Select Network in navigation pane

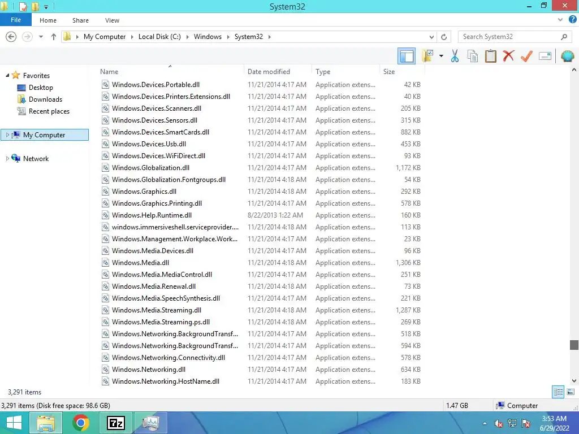(30, 158)
